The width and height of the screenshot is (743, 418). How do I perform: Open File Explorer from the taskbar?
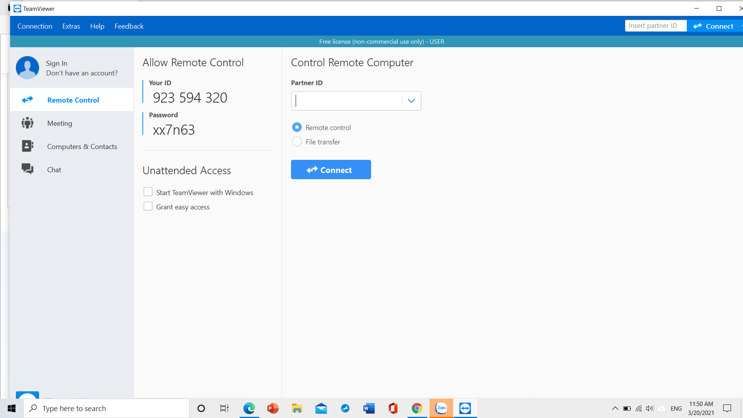[297, 408]
